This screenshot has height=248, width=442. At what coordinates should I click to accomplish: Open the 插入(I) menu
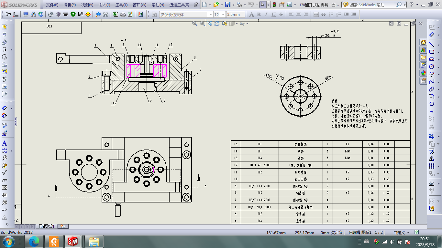[x=104, y=5]
